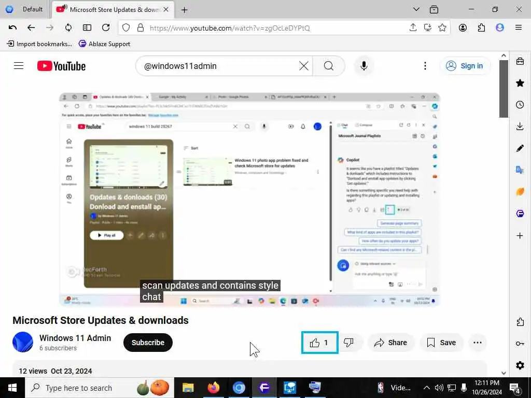The height and width of the screenshot is (398, 531).
Task: Open sidebar settings gear
Action: click(520, 365)
